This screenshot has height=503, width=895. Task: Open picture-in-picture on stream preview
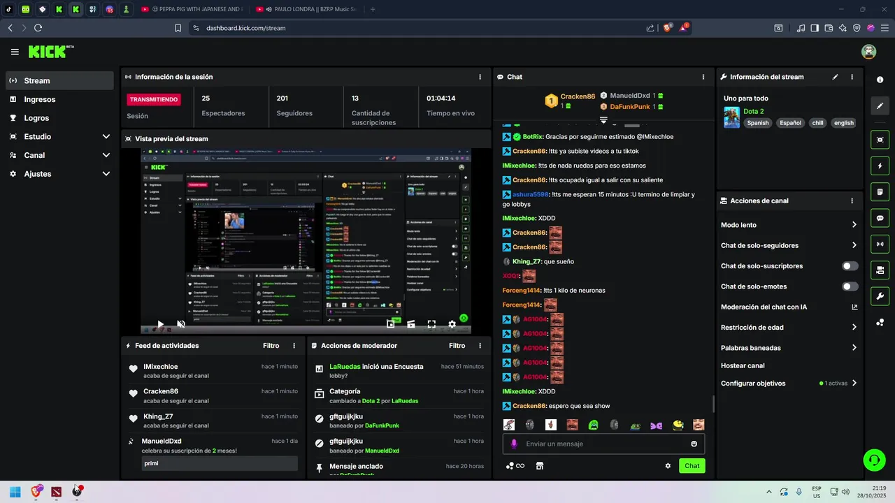click(391, 324)
